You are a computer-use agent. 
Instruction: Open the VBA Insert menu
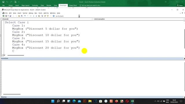click(19, 13)
